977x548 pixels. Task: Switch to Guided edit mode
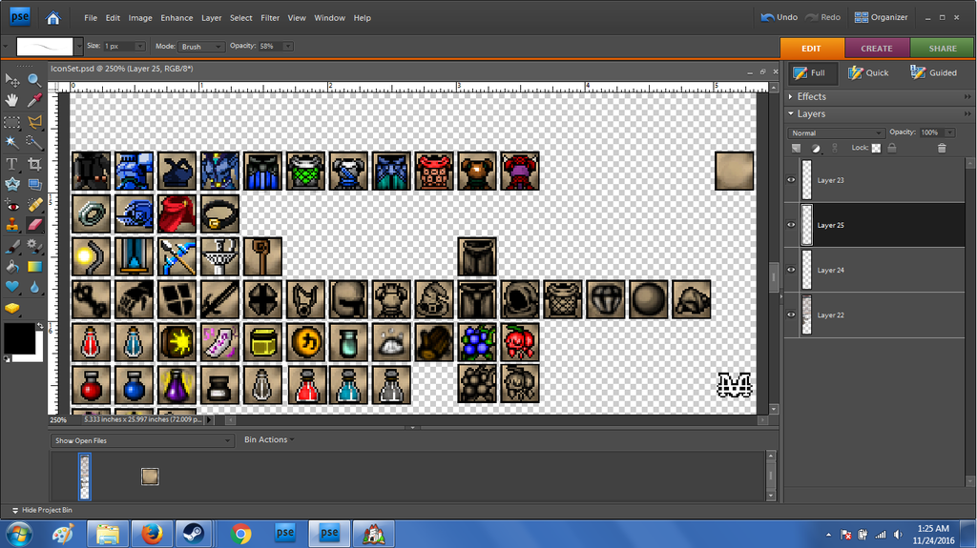(x=933, y=72)
